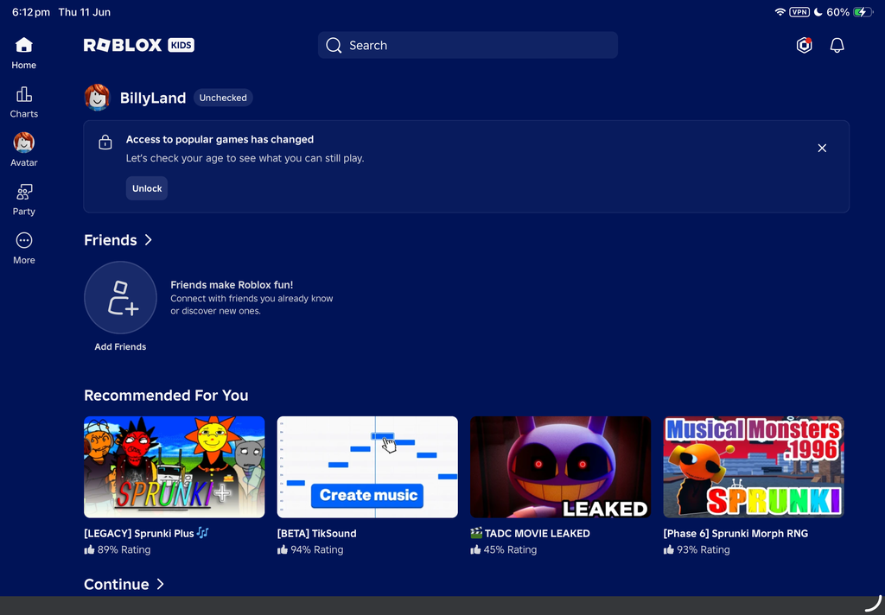Open the More menu icon

tap(23, 240)
